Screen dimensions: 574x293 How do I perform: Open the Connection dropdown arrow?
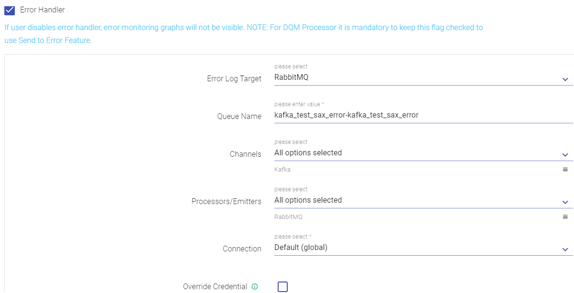point(565,250)
